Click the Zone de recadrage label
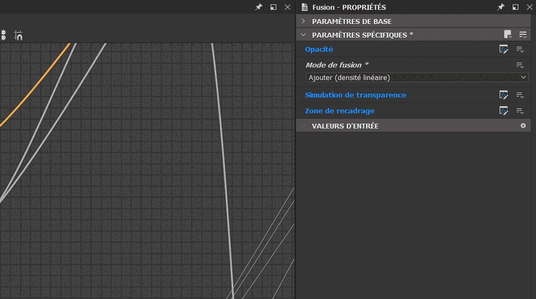 click(339, 111)
